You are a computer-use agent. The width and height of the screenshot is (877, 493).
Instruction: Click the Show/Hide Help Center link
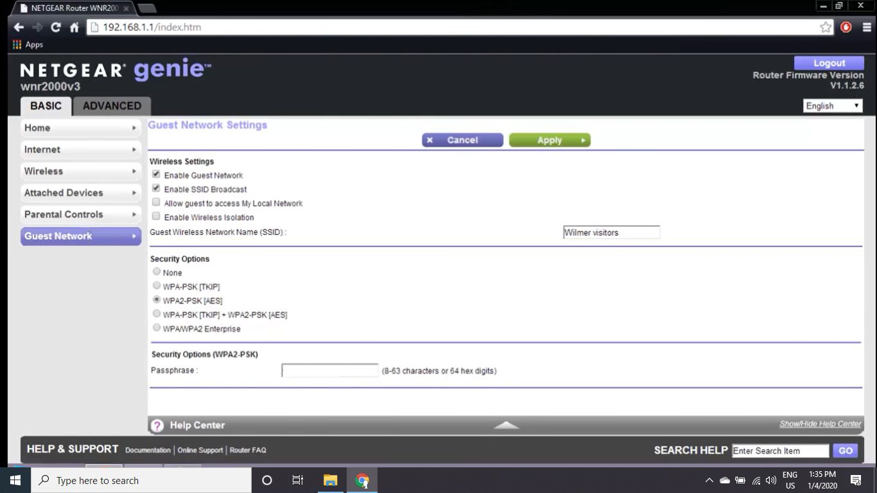coord(821,424)
